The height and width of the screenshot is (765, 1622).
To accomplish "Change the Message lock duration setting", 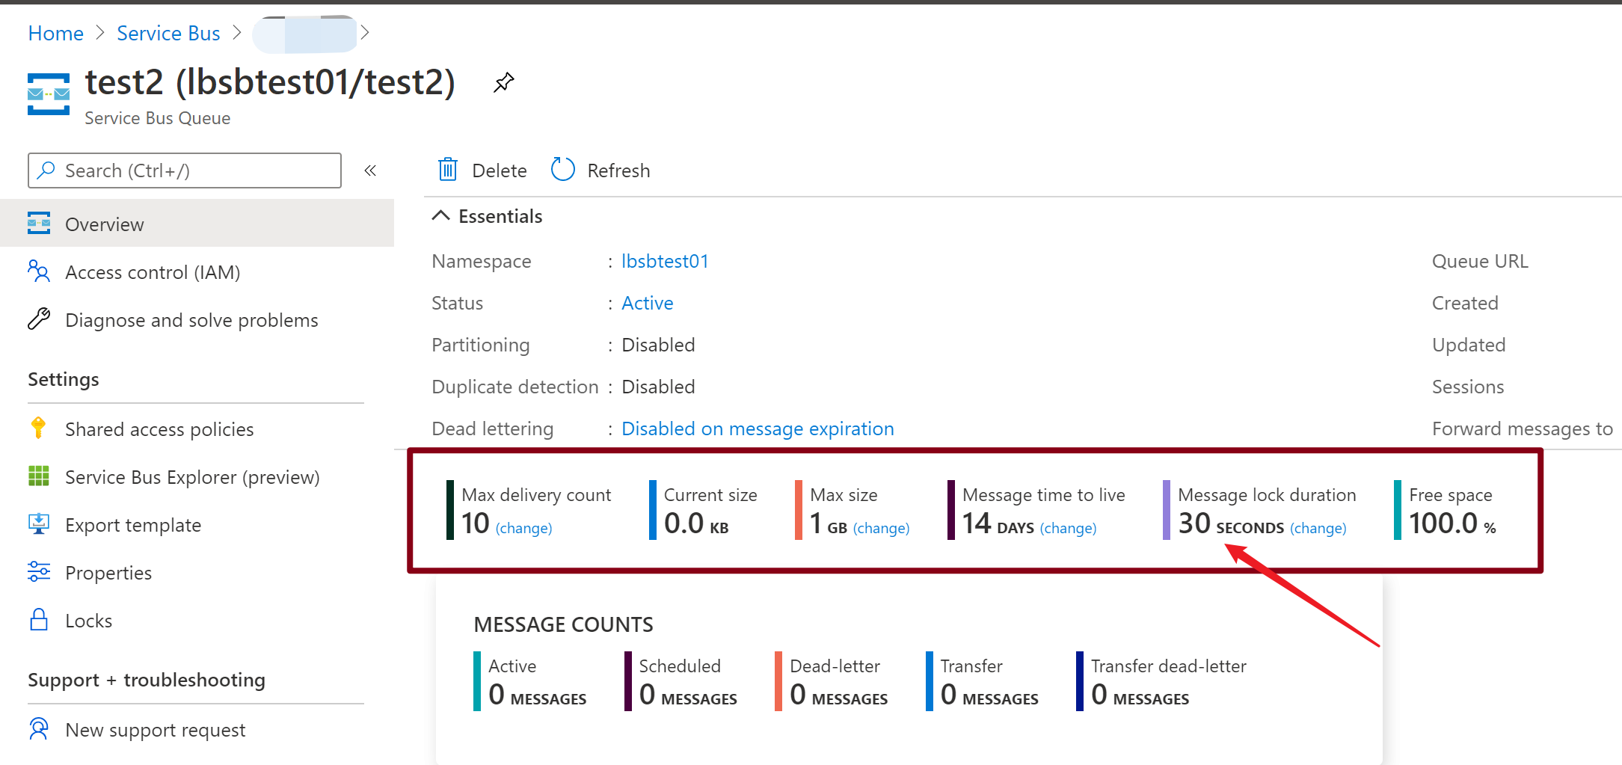I will pos(1318,529).
